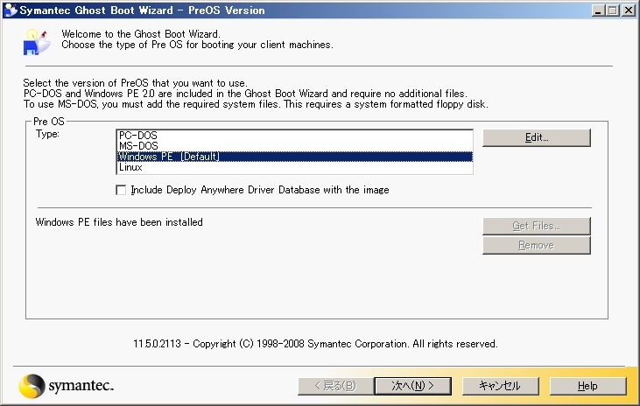The width and height of the screenshot is (640, 406).
Task: Select Windows PE [Default] list entry
Action: tap(169, 157)
